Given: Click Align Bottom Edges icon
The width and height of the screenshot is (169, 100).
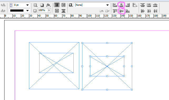Looking at the screenshot, I should (127, 11).
